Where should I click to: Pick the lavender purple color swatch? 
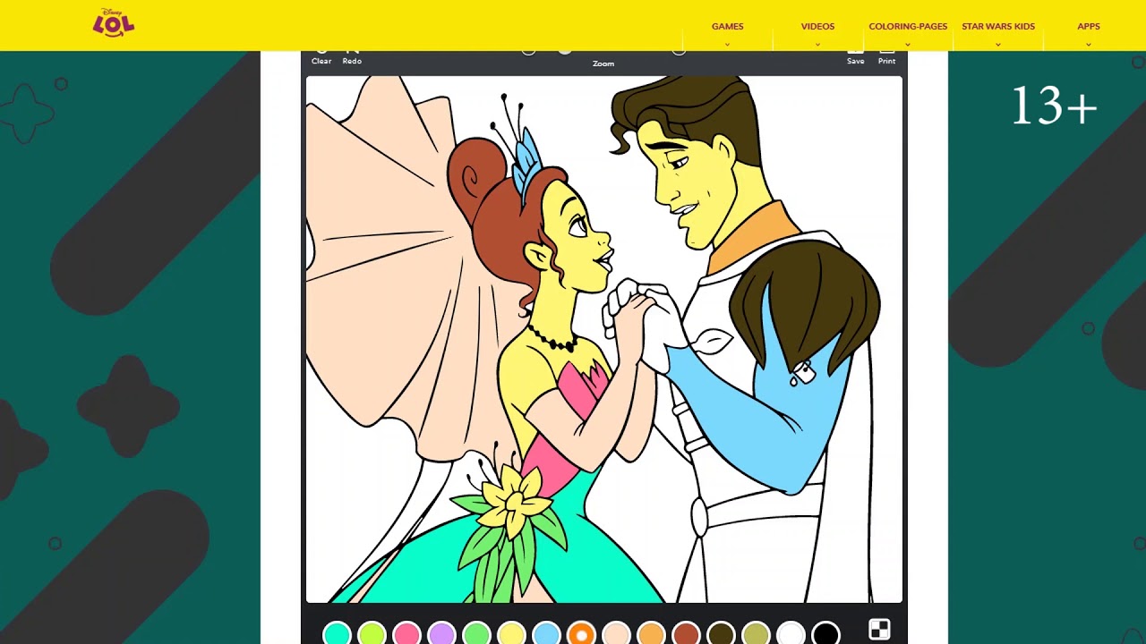tap(441, 634)
